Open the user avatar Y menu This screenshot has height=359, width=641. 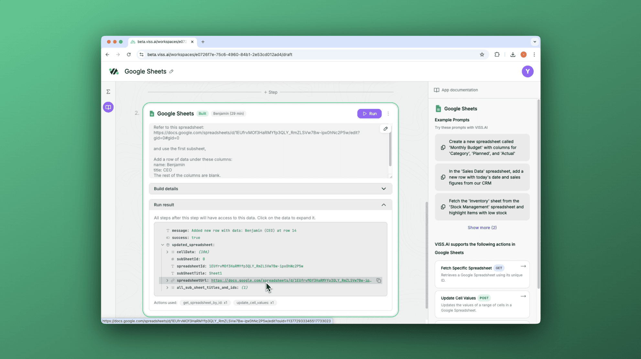point(527,71)
